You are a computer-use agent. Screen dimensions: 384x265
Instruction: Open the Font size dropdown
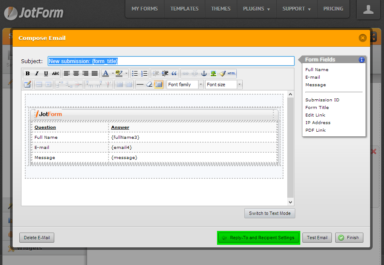tap(224, 85)
